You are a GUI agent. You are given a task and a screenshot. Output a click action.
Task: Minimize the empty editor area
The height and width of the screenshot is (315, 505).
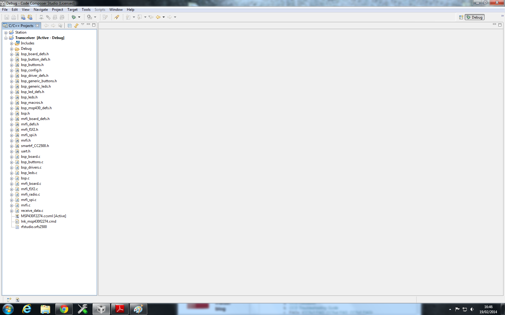point(494,24)
